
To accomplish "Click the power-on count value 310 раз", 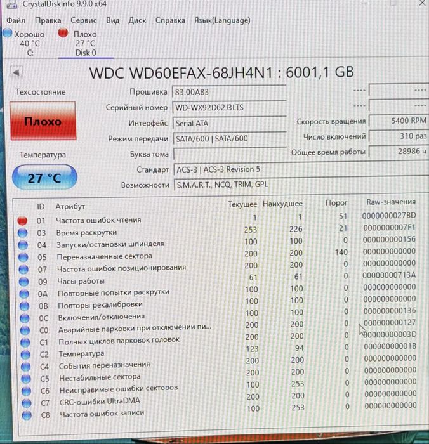I will [x=399, y=136].
